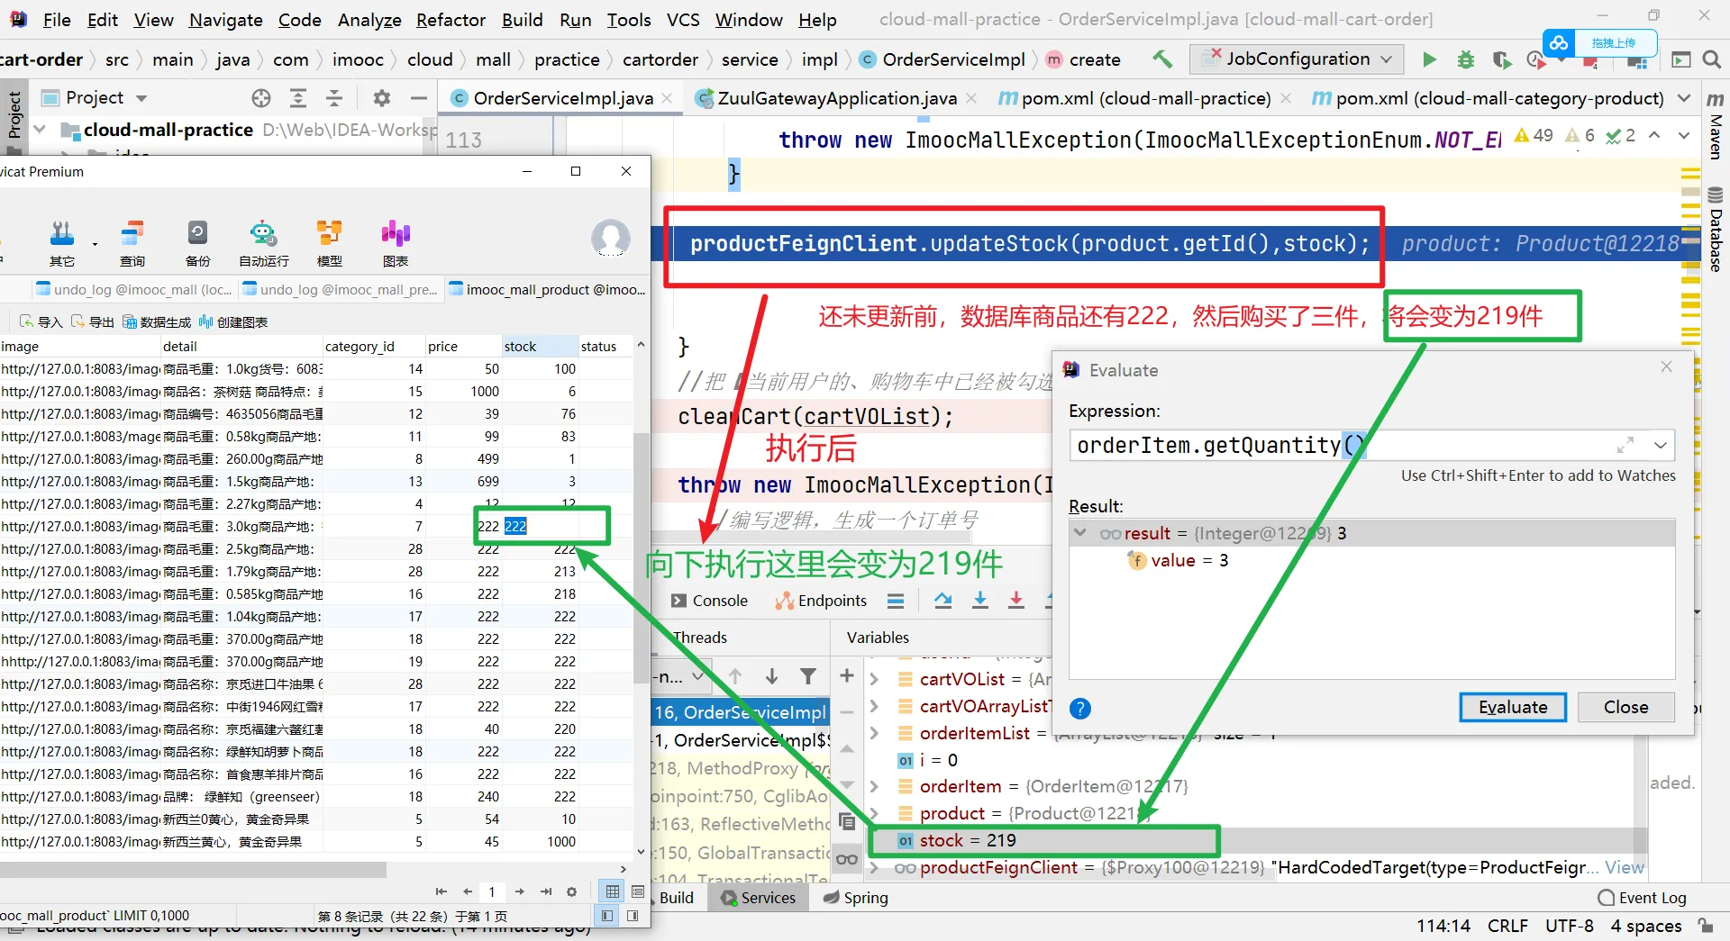Screen dimensions: 1730x941
Task: Open Navicat 自动运行 (Automation) tool
Action: pos(263,243)
